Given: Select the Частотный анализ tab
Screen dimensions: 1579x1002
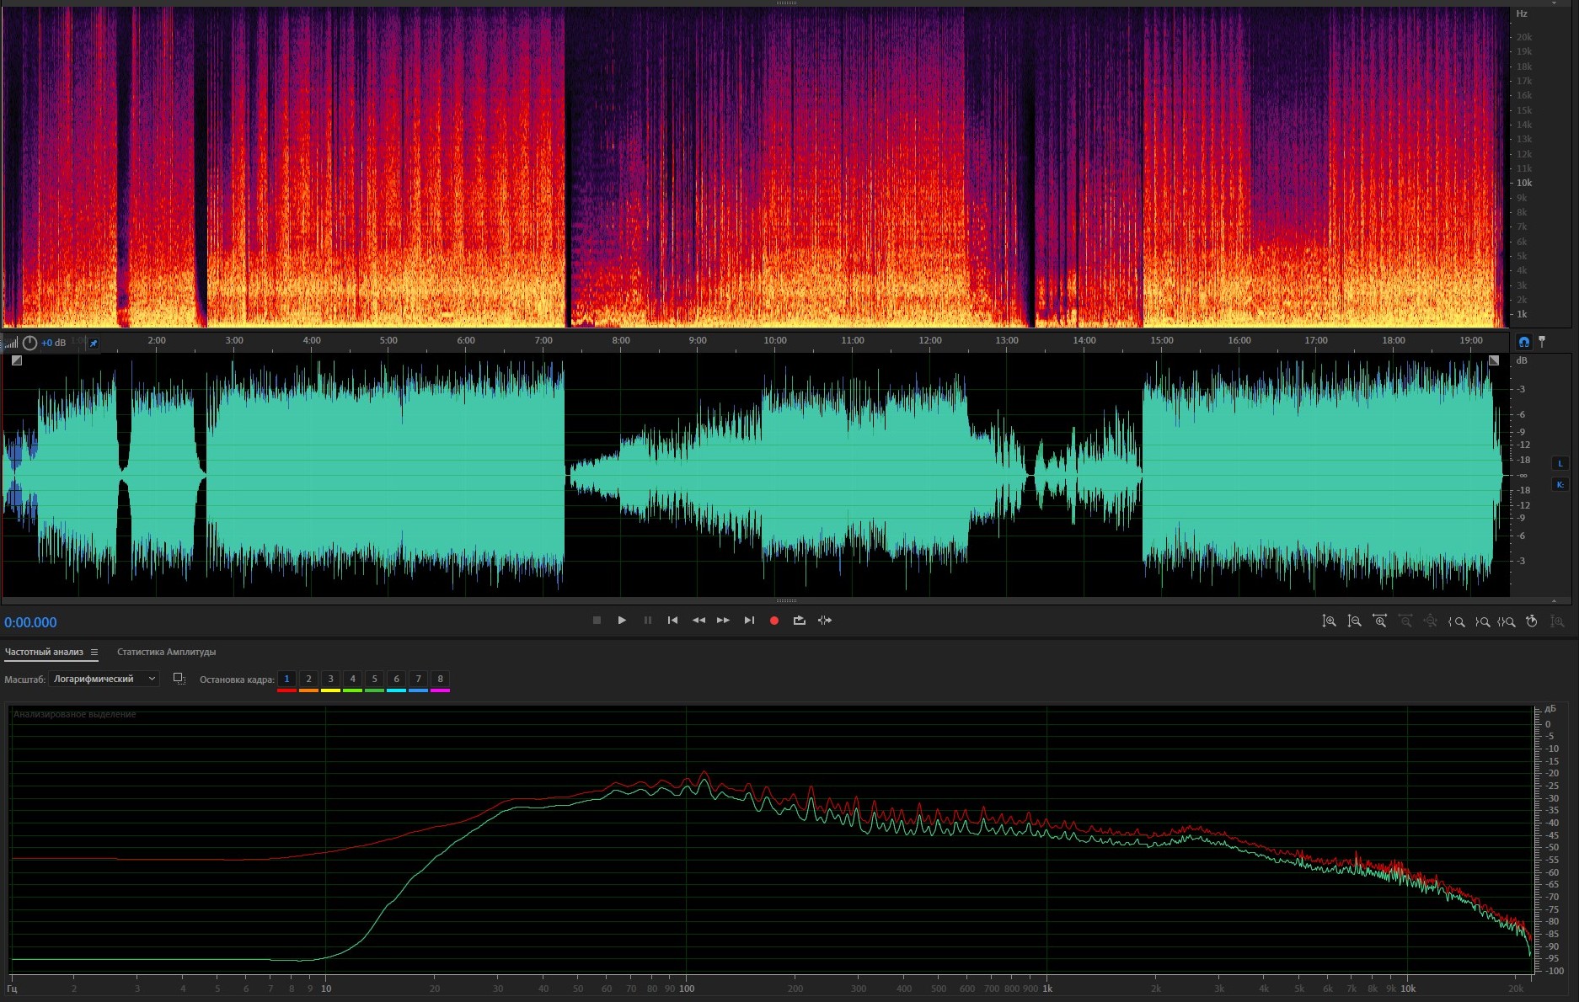Looking at the screenshot, I should (44, 653).
